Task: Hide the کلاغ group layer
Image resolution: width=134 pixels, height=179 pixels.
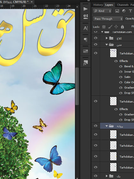Action: coord(96,38)
